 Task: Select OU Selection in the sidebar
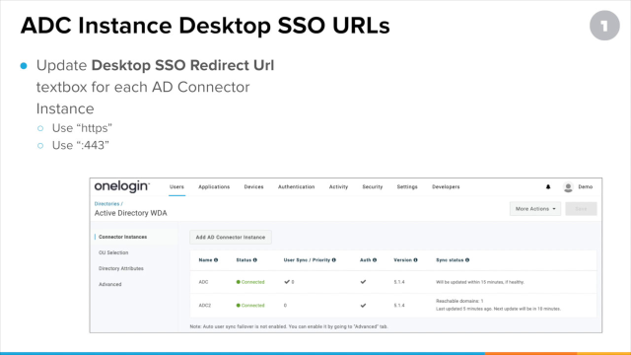point(113,252)
